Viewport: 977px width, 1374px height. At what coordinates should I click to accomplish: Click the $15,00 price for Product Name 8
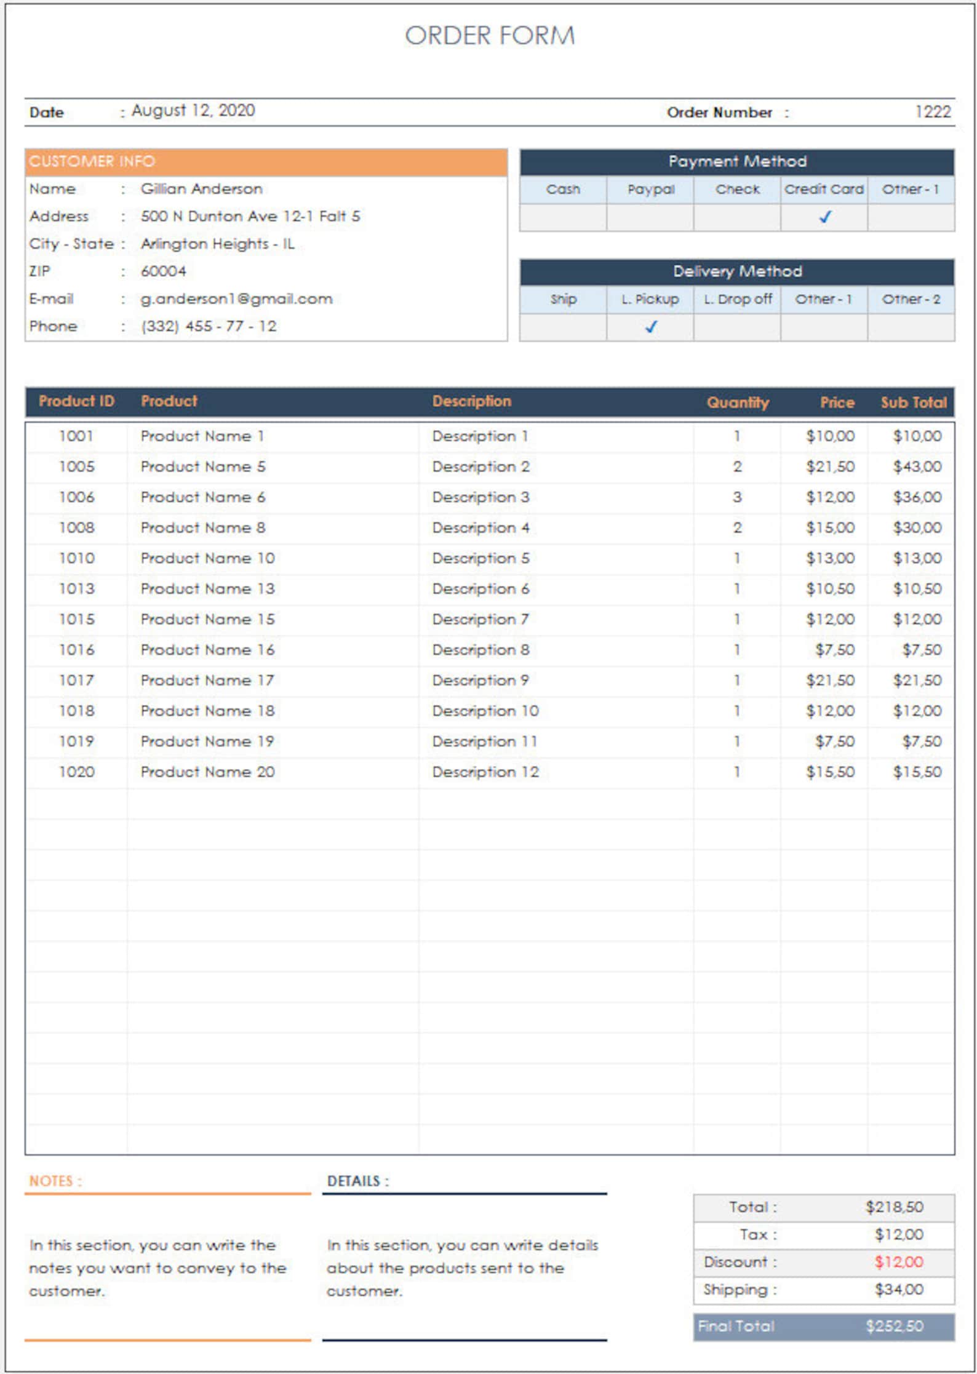pos(824,528)
